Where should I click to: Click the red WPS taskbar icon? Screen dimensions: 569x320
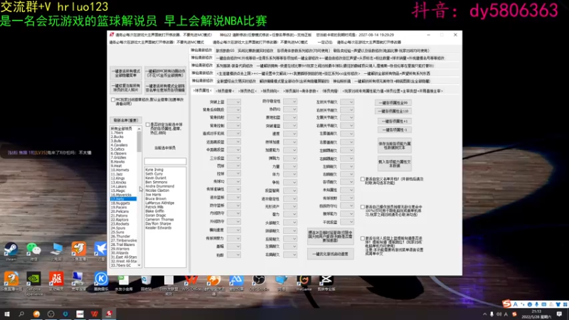coord(95,314)
